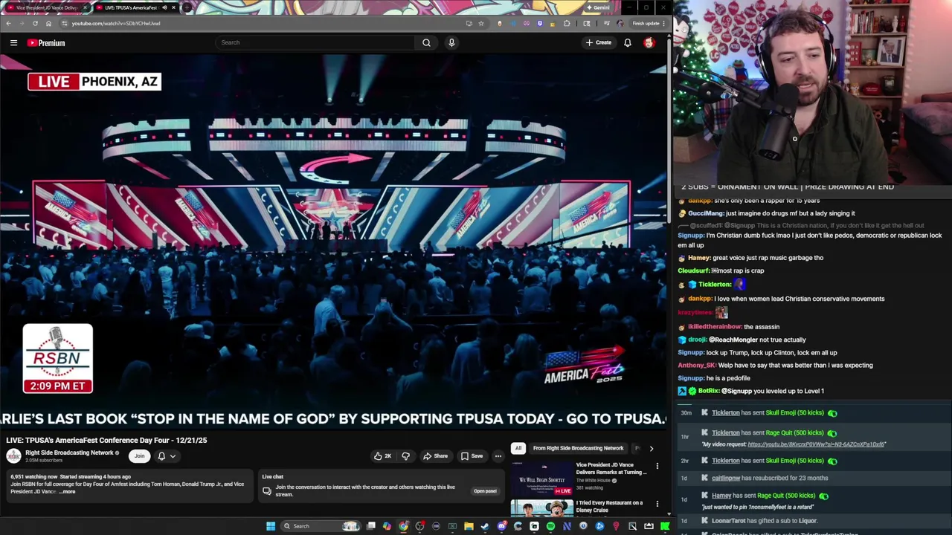Viewport: 952px width, 535px height.
Task: Expand the subscription notification bell dropdown
Action: coord(167,456)
